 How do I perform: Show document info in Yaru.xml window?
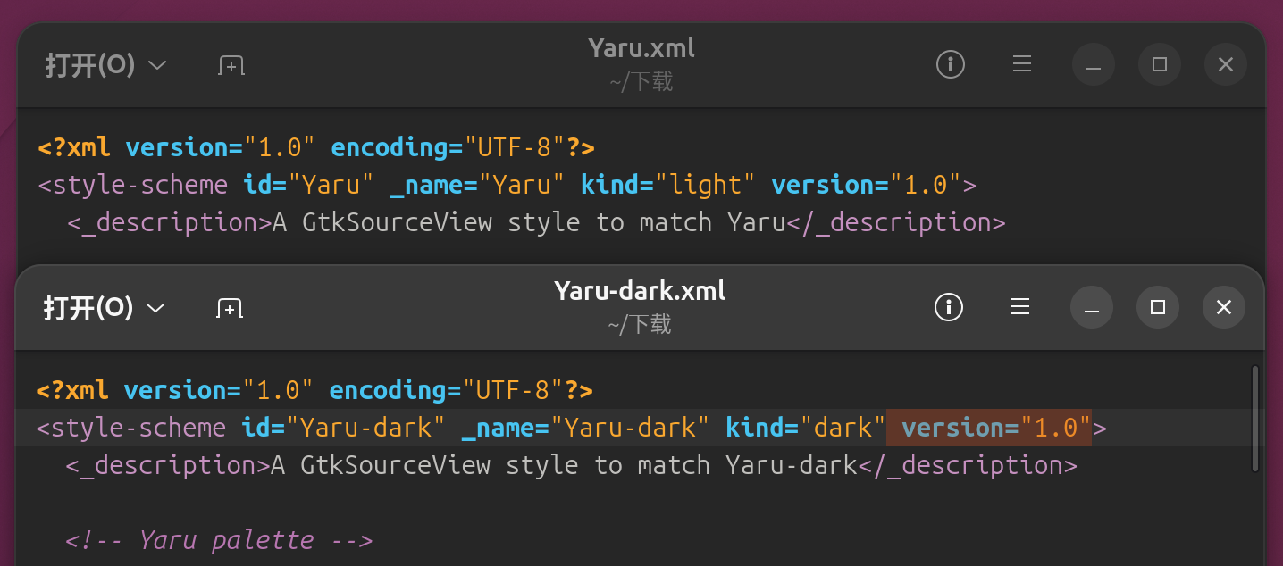click(x=950, y=64)
